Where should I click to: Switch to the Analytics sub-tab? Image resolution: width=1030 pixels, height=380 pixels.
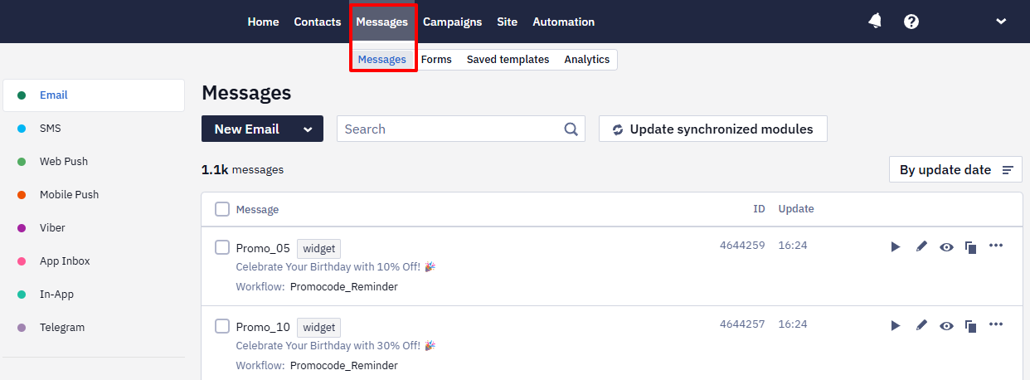[586, 59]
